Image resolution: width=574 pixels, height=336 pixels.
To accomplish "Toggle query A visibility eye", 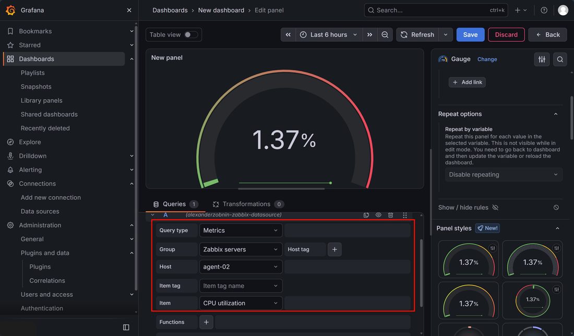I will [378, 215].
